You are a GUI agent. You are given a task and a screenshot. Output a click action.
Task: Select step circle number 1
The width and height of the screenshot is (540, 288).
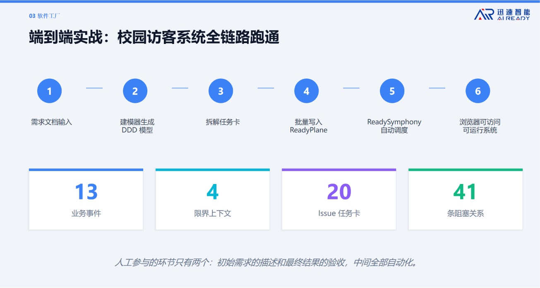click(x=49, y=91)
